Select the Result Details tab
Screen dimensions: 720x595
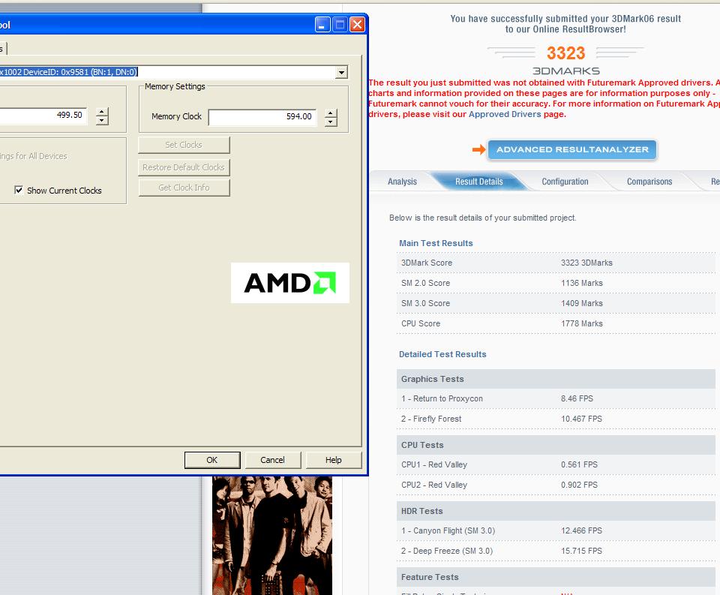pos(479,182)
